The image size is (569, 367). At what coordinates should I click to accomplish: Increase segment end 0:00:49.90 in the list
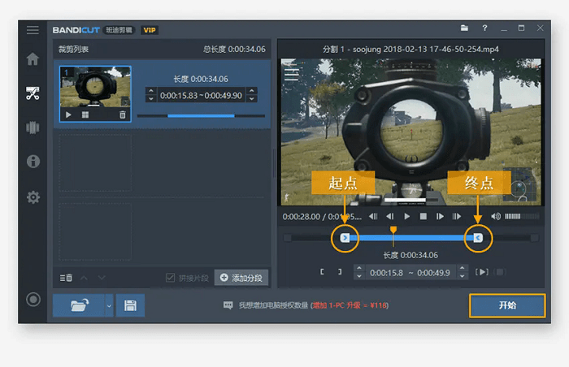click(x=252, y=91)
